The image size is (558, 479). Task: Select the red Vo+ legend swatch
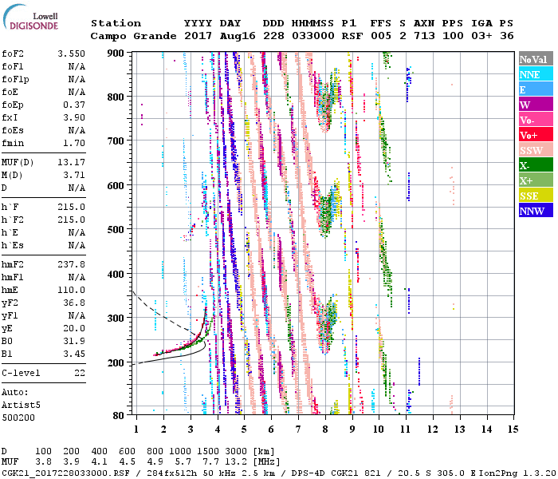coord(536,135)
